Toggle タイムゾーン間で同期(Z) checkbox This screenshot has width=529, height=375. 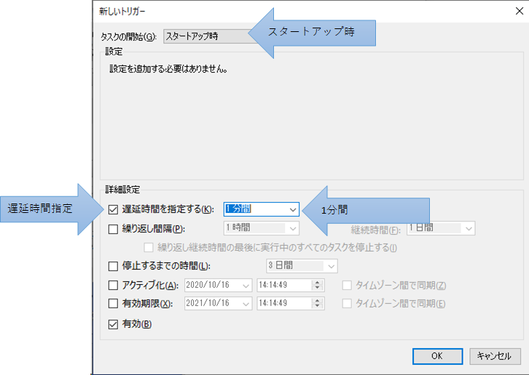(347, 286)
